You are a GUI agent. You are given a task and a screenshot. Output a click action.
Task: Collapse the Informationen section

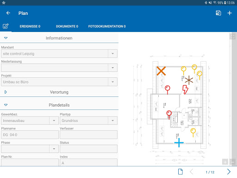coord(6,38)
